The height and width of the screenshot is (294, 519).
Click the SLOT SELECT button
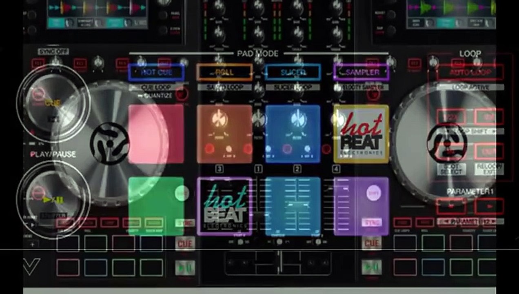pyautogui.click(x=451, y=169)
